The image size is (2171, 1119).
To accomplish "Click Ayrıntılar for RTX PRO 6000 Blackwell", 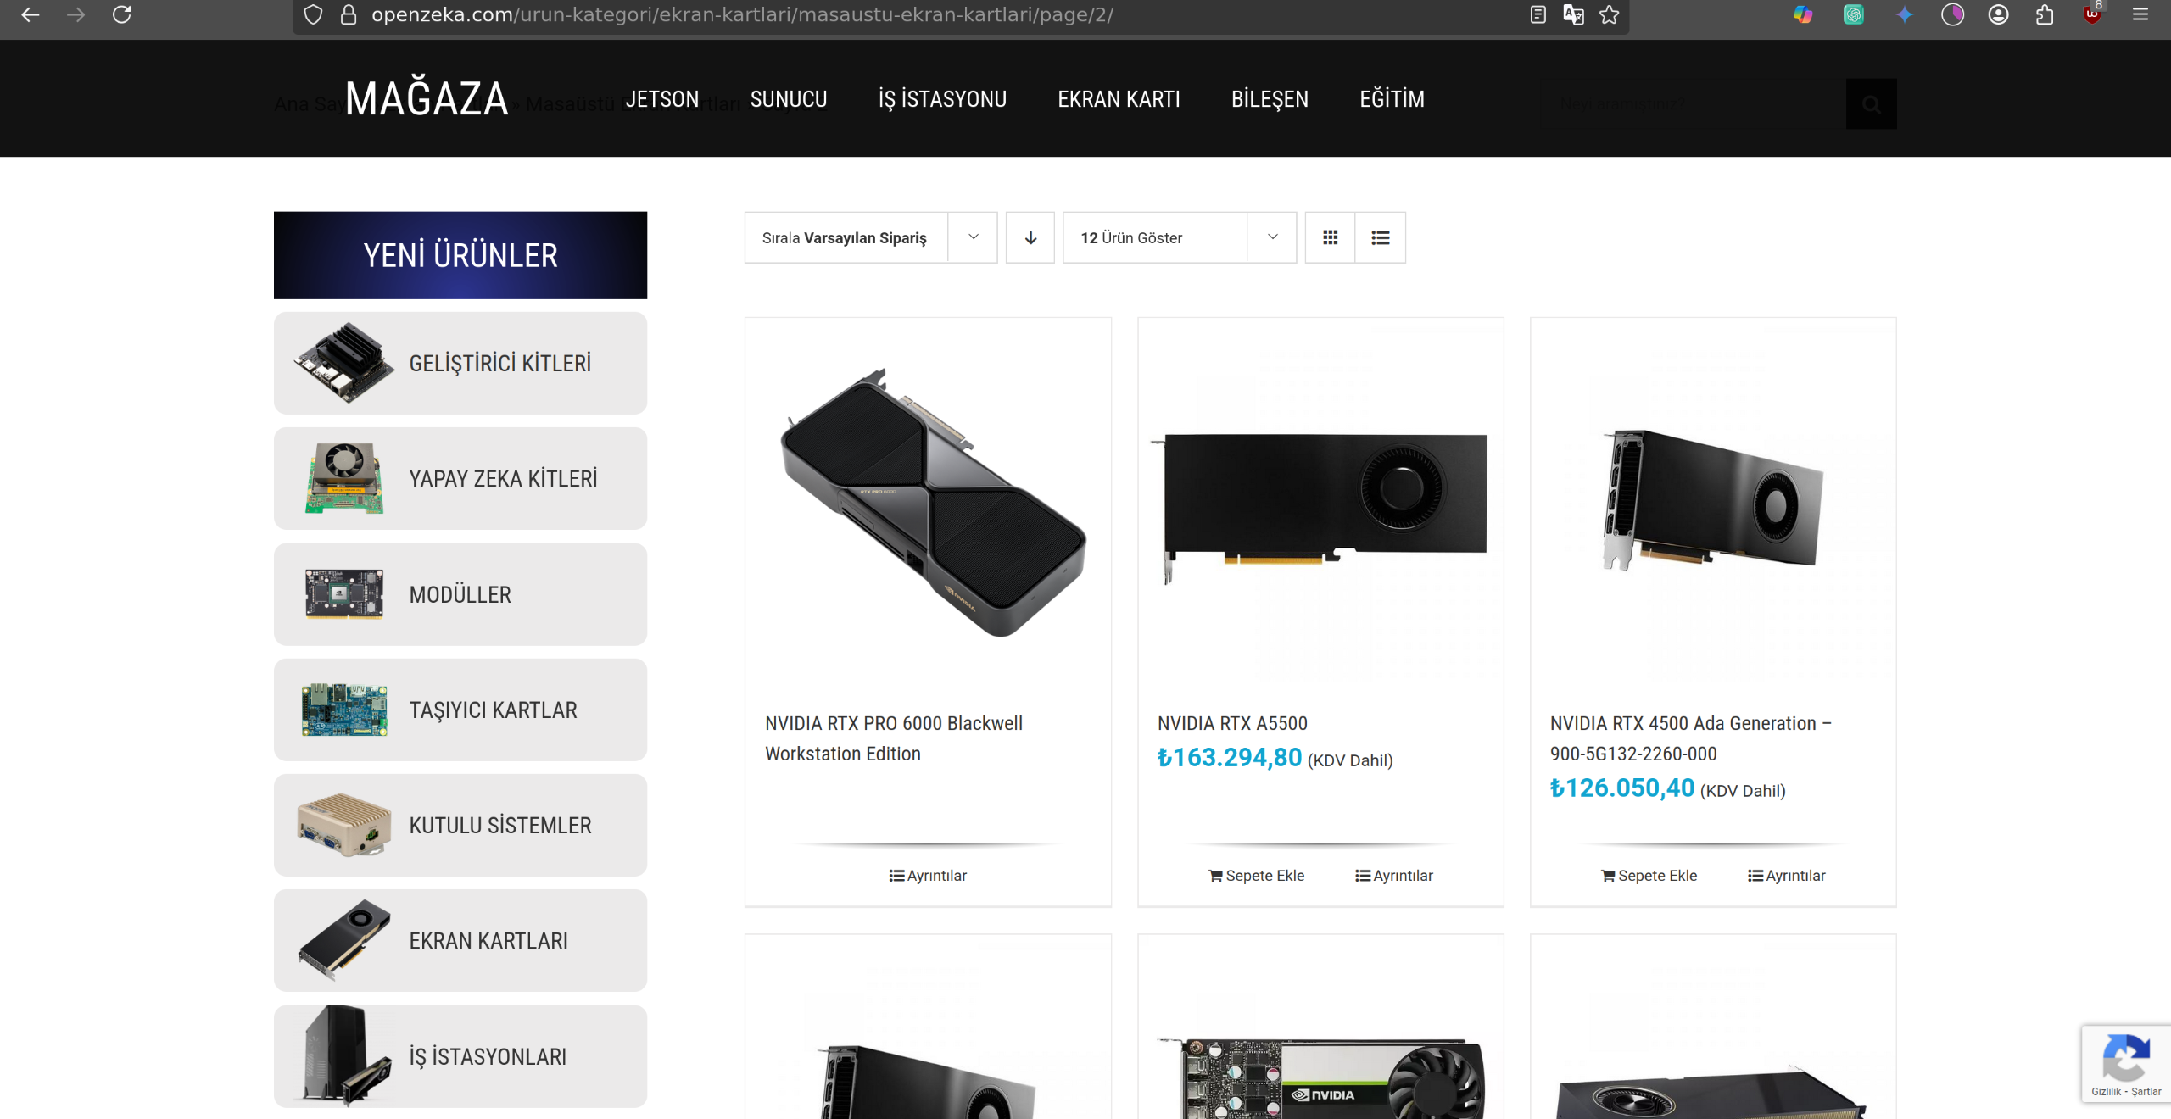I will (928, 876).
